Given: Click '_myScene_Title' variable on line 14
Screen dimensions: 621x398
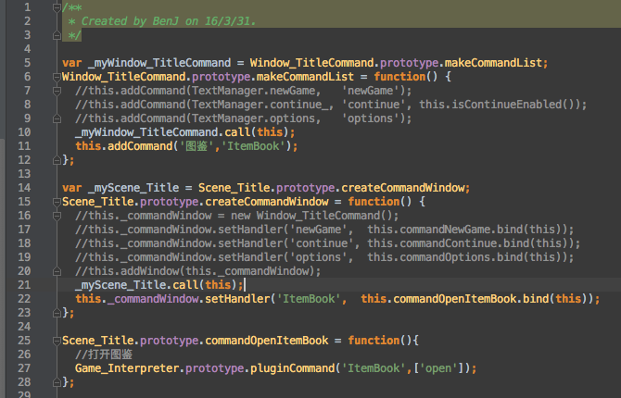Looking at the screenshot, I should coord(133,188).
